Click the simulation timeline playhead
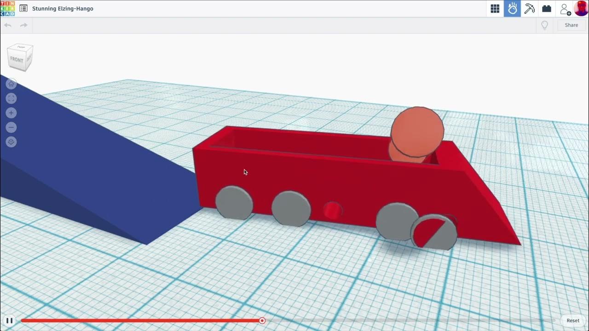Screen dimensions: 589x331 point(262,320)
